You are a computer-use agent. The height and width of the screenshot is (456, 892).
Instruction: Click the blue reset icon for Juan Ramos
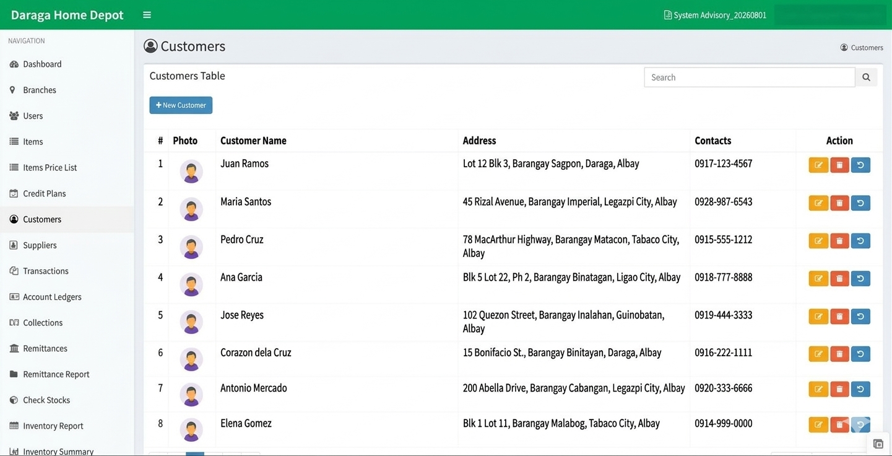(860, 165)
